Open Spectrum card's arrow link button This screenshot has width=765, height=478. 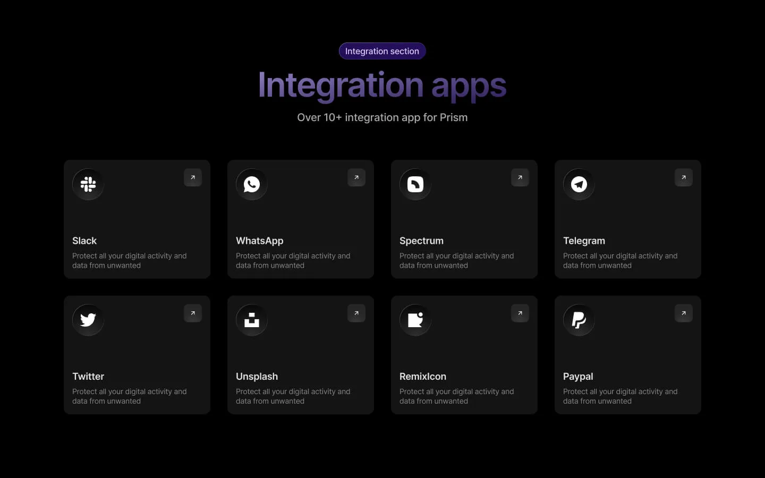(x=520, y=177)
